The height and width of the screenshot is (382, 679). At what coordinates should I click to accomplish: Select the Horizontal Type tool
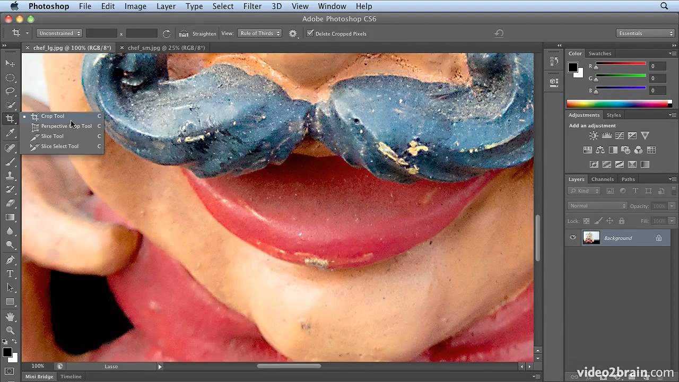tap(10, 274)
